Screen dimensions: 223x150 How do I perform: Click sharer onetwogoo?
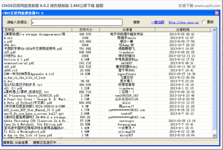127,121
